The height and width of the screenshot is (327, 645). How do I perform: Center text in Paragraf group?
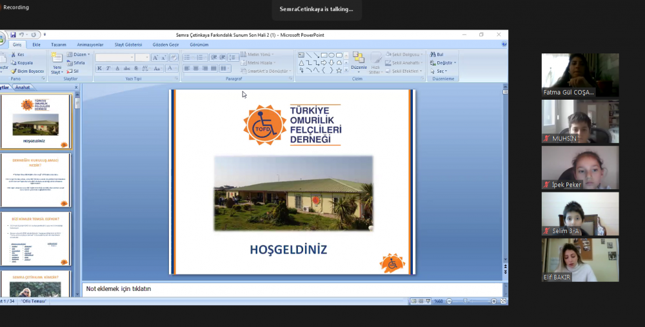click(196, 68)
